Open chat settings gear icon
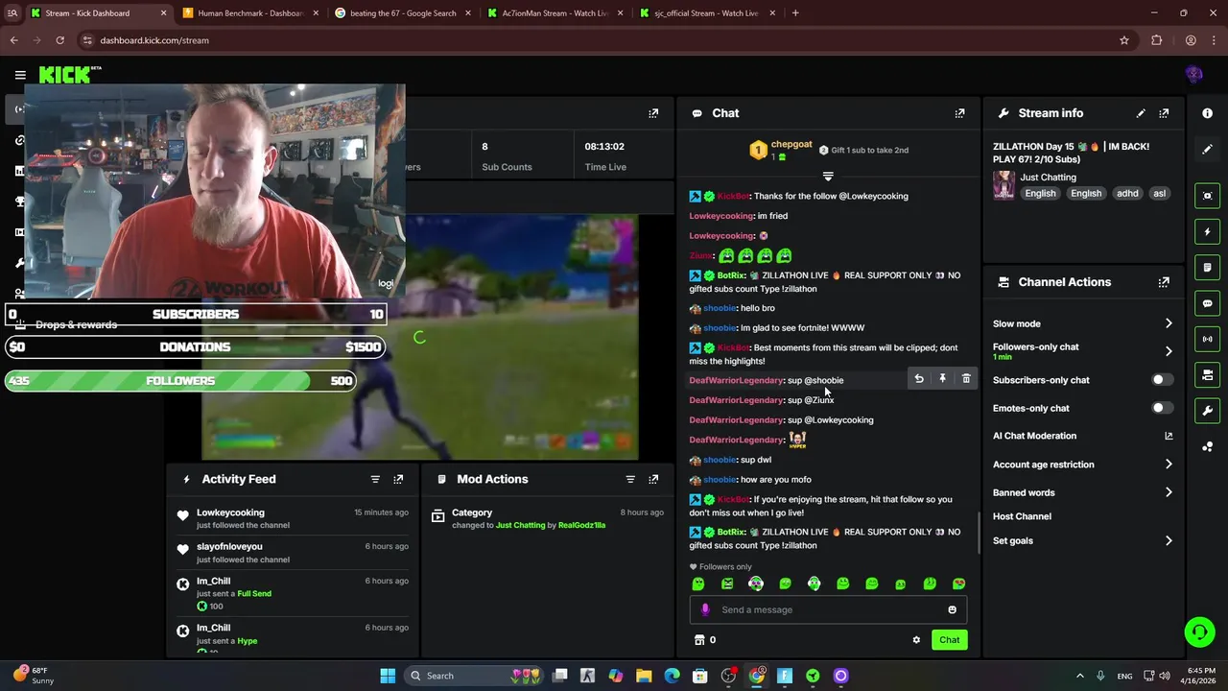The height and width of the screenshot is (691, 1228). pyautogui.click(x=916, y=640)
